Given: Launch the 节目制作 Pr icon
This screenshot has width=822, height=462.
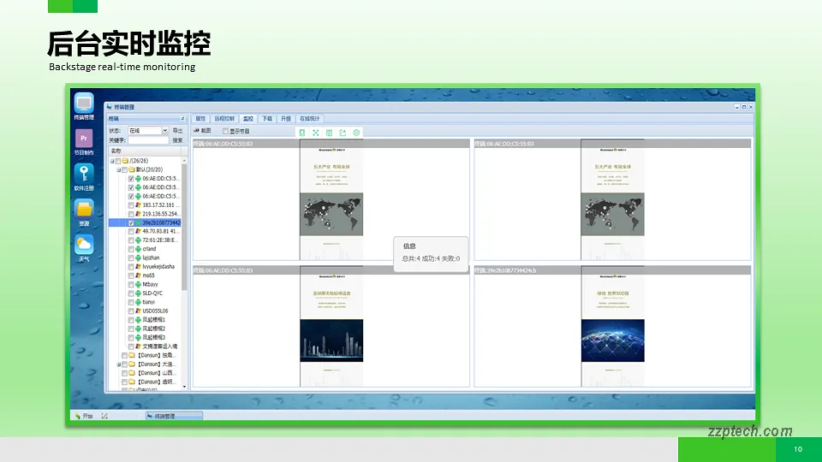Looking at the screenshot, I should (x=84, y=139).
